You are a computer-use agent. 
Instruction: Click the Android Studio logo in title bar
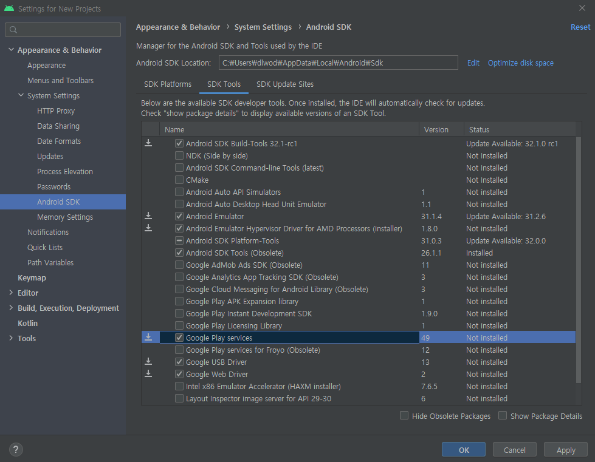(x=9, y=8)
